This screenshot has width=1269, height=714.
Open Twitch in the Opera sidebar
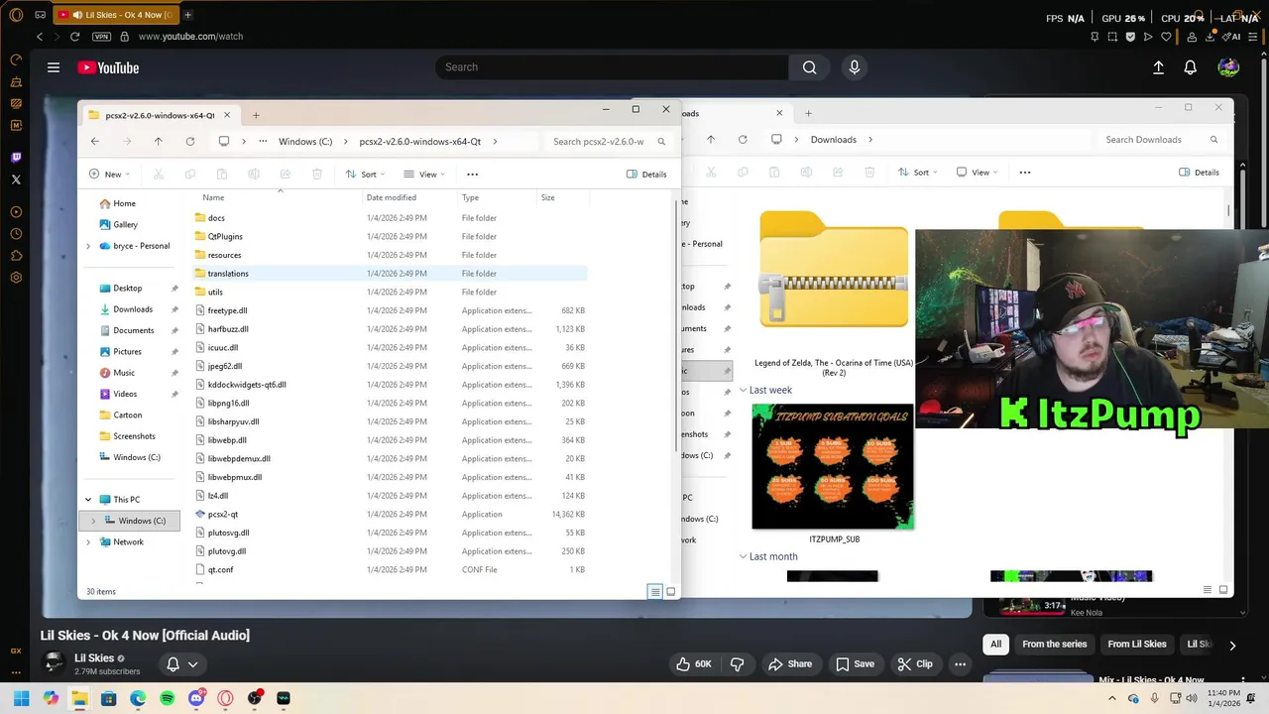16,158
